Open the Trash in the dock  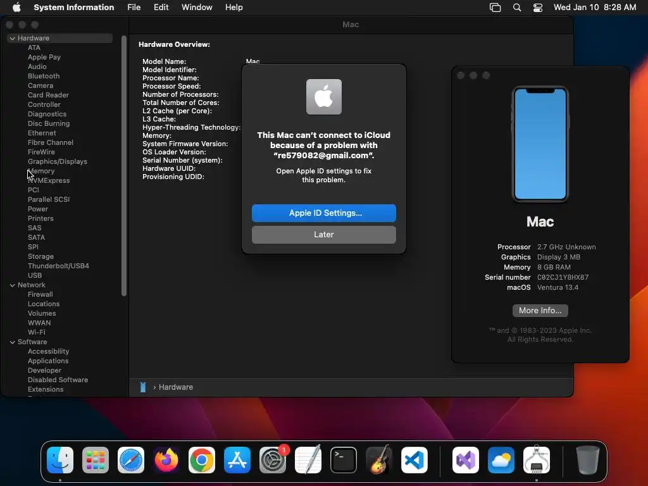tap(588, 460)
